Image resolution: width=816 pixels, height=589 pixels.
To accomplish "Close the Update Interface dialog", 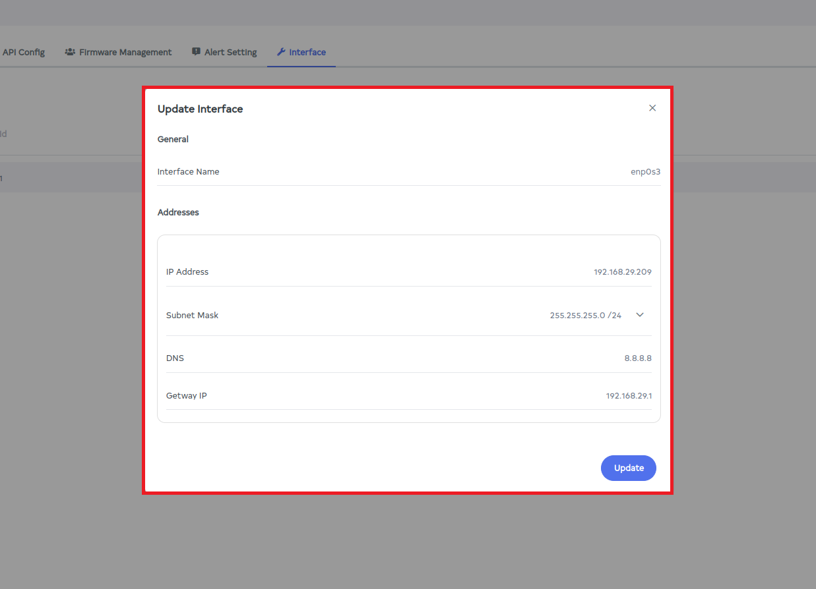I will click(x=652, y=108).
